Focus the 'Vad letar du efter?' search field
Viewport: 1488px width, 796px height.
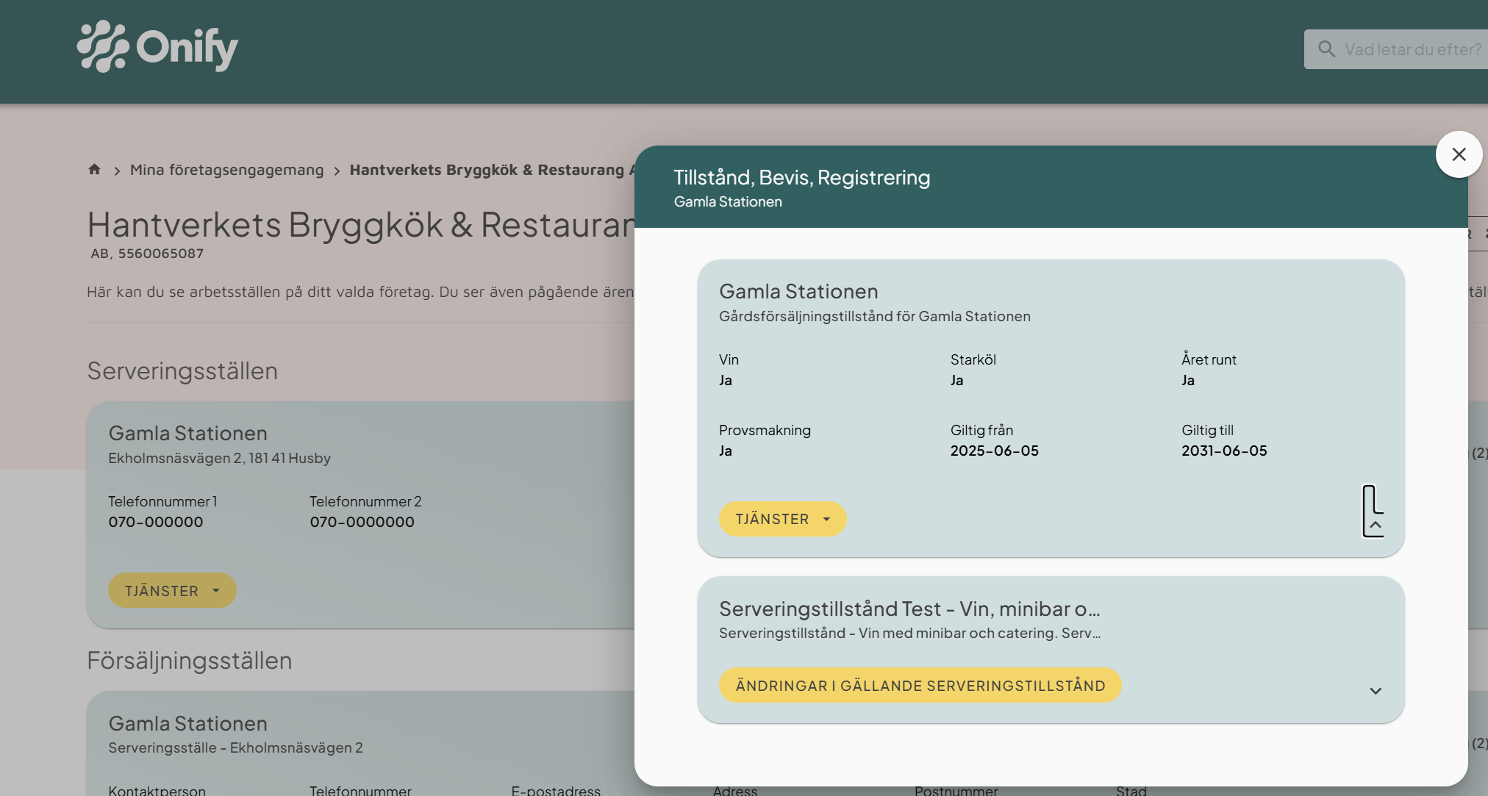point(1412,49)
